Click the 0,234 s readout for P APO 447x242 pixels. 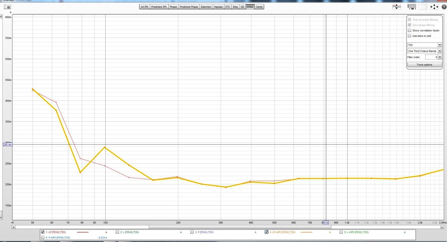point(103,238)
